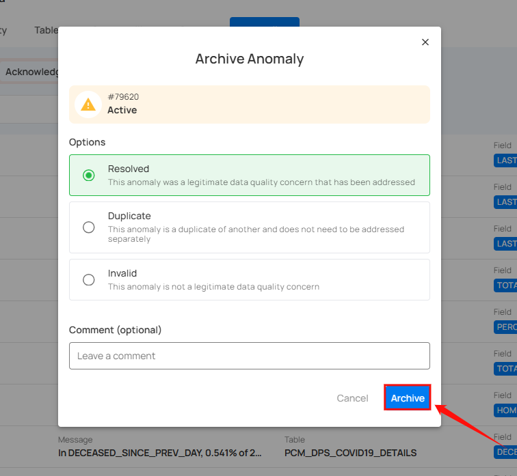517x476 pixels.
Task: Click the warning triangle icon for anomaly #79620
Action: pos(88,104)
